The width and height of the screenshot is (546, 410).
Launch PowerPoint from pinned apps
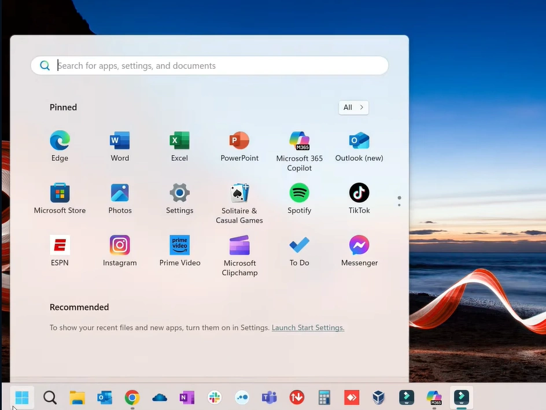(x=239, y=141)
